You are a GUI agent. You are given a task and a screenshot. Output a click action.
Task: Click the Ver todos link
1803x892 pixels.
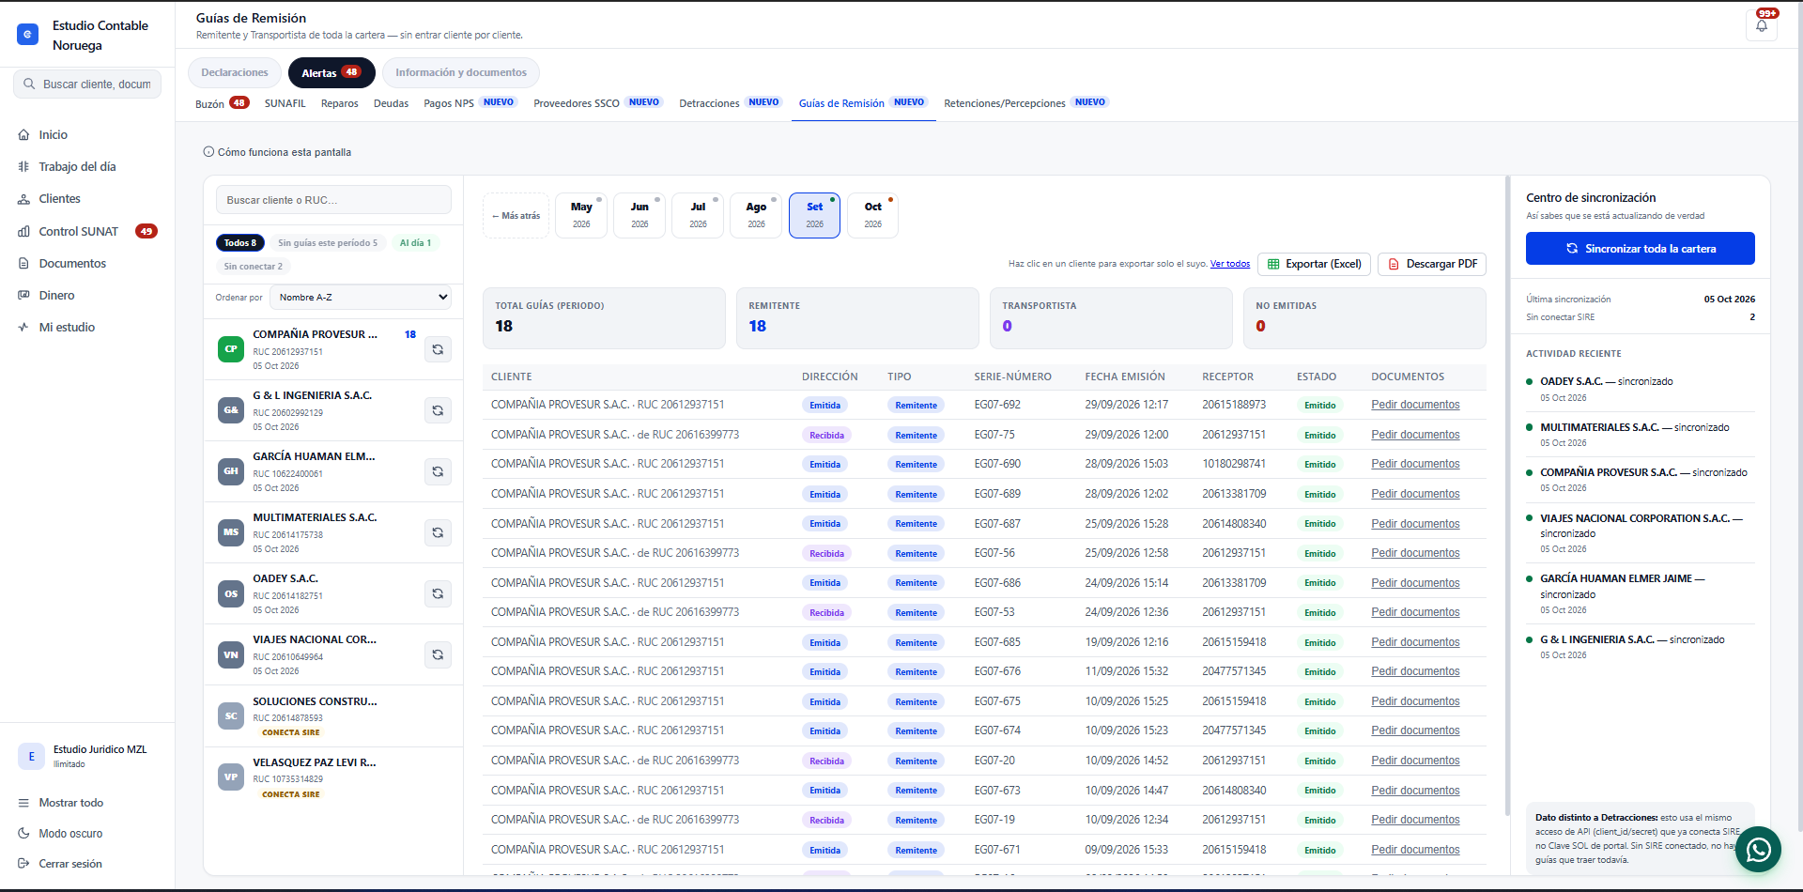point(1229,264)
